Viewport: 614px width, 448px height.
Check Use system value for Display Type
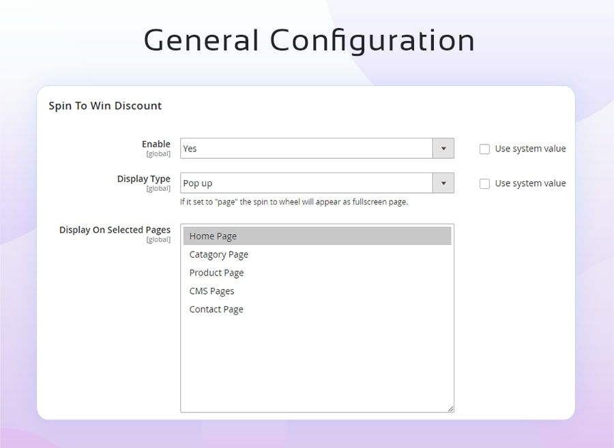(484, 183)
